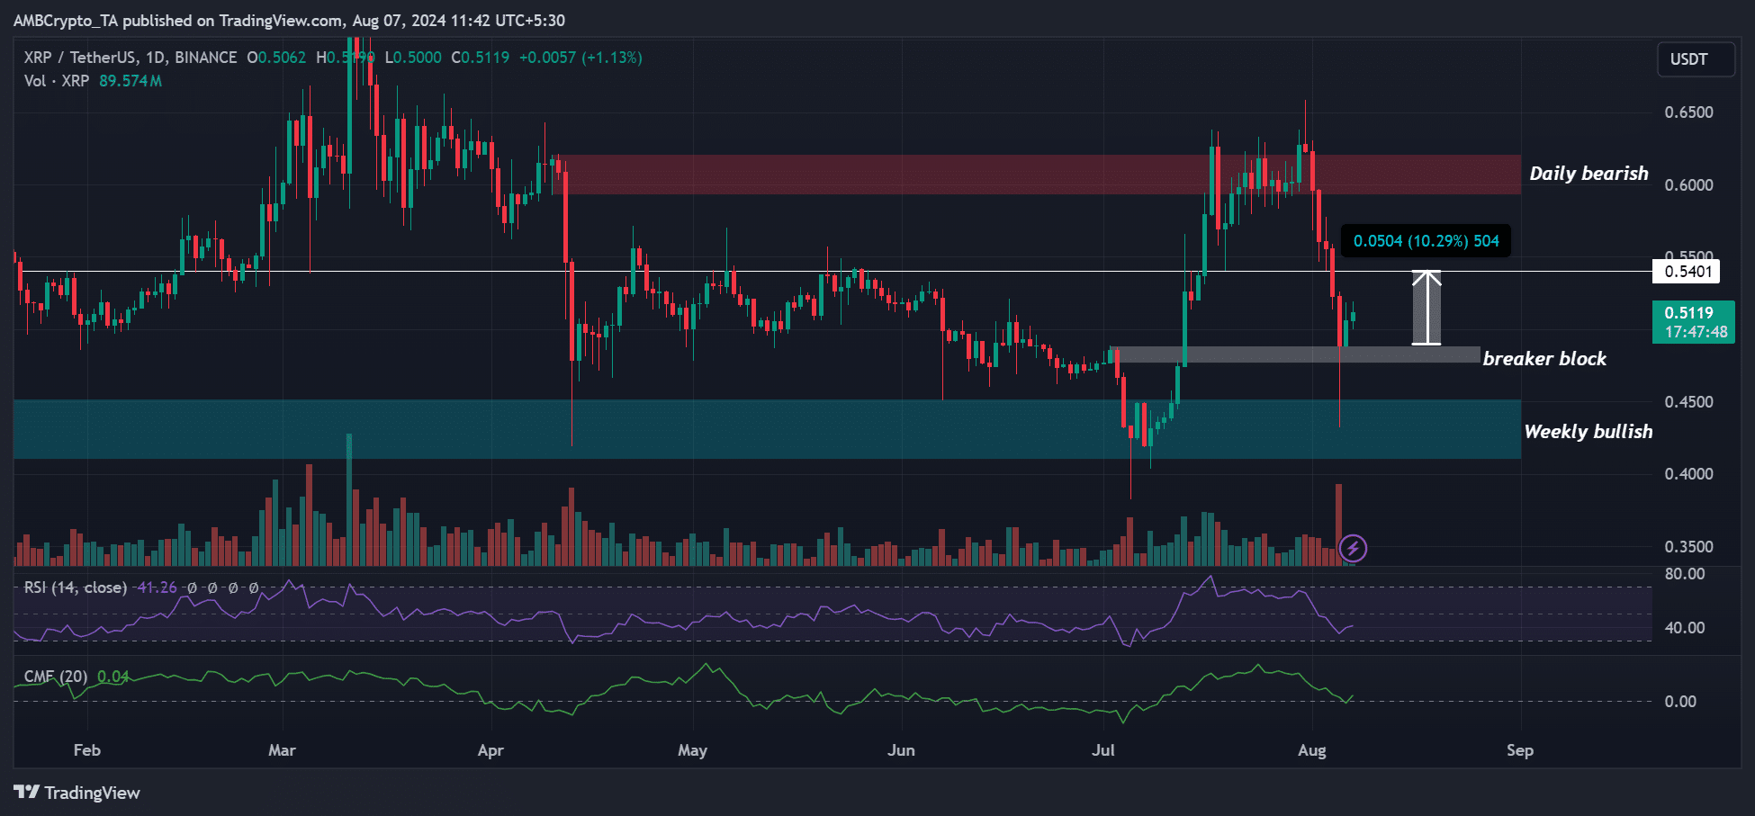Click the AMBCrypto_TA published header text
Screen dimensions: 1755x816
[290, 21]
